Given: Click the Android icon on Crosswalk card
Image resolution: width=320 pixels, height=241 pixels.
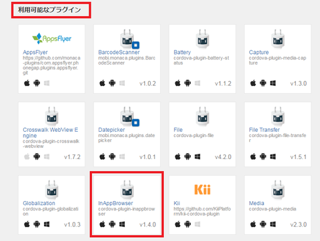Looking at the screenshot, I should [37, 156].
